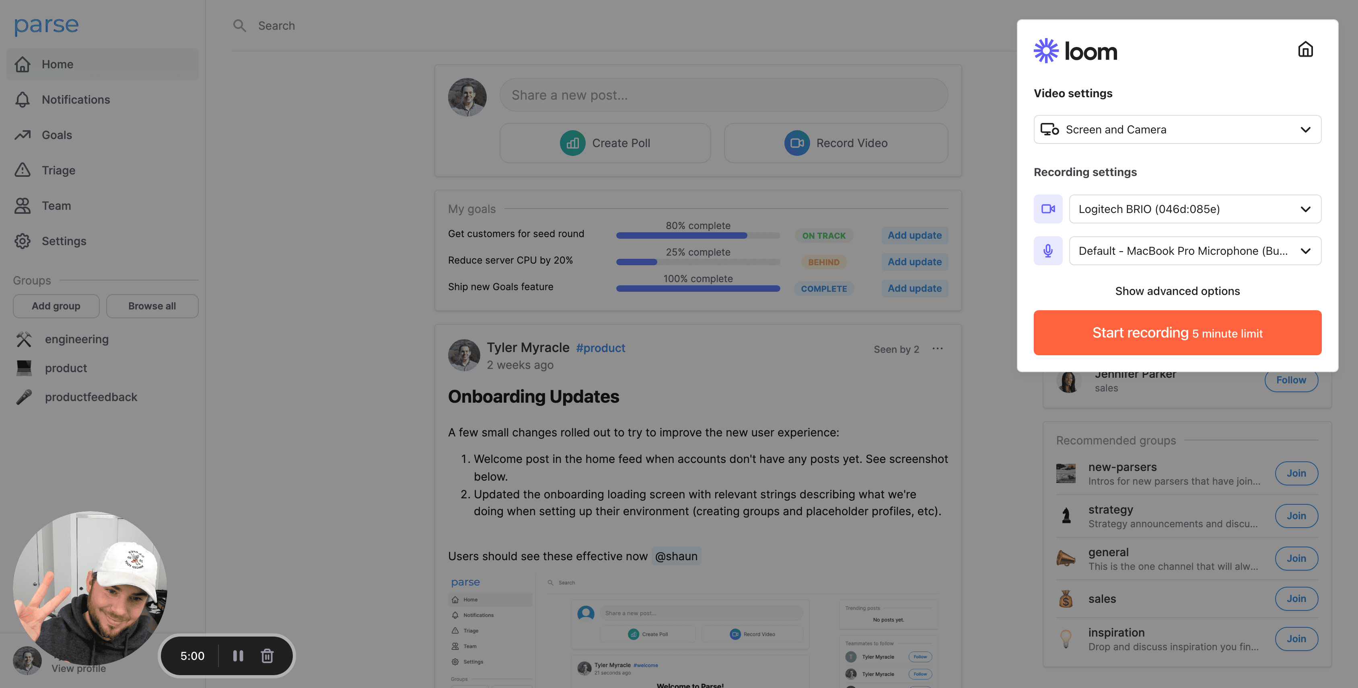Click the @shaun mention
This screenshot has width=1358, height=688.
pyautogui.click(x=676, y=556)
